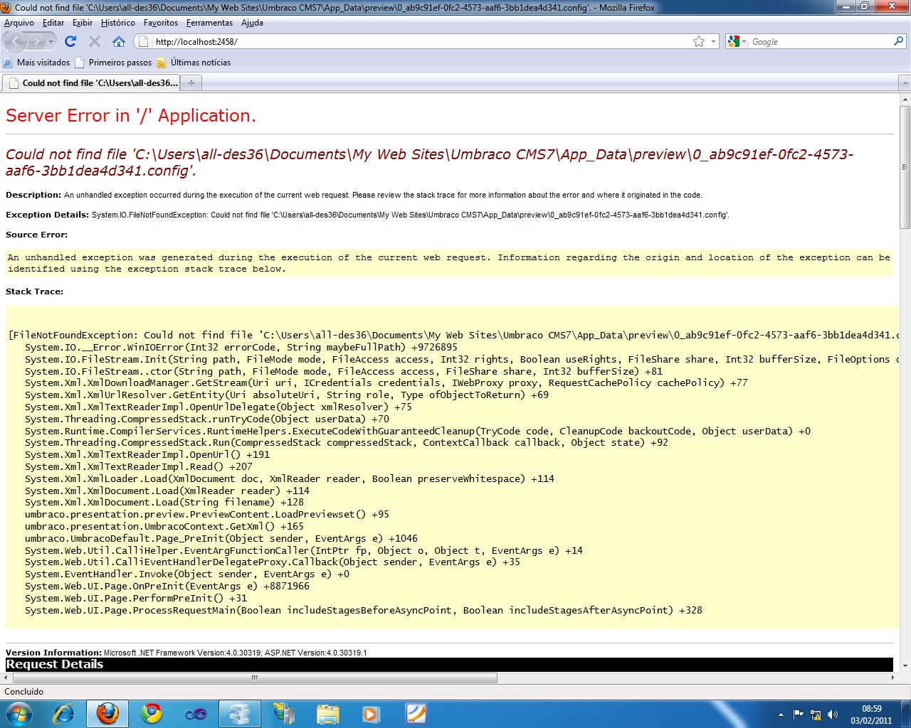Open the Ajuda menu
The height and width of the screenshot is (728, 911).
tap(252, 23)
